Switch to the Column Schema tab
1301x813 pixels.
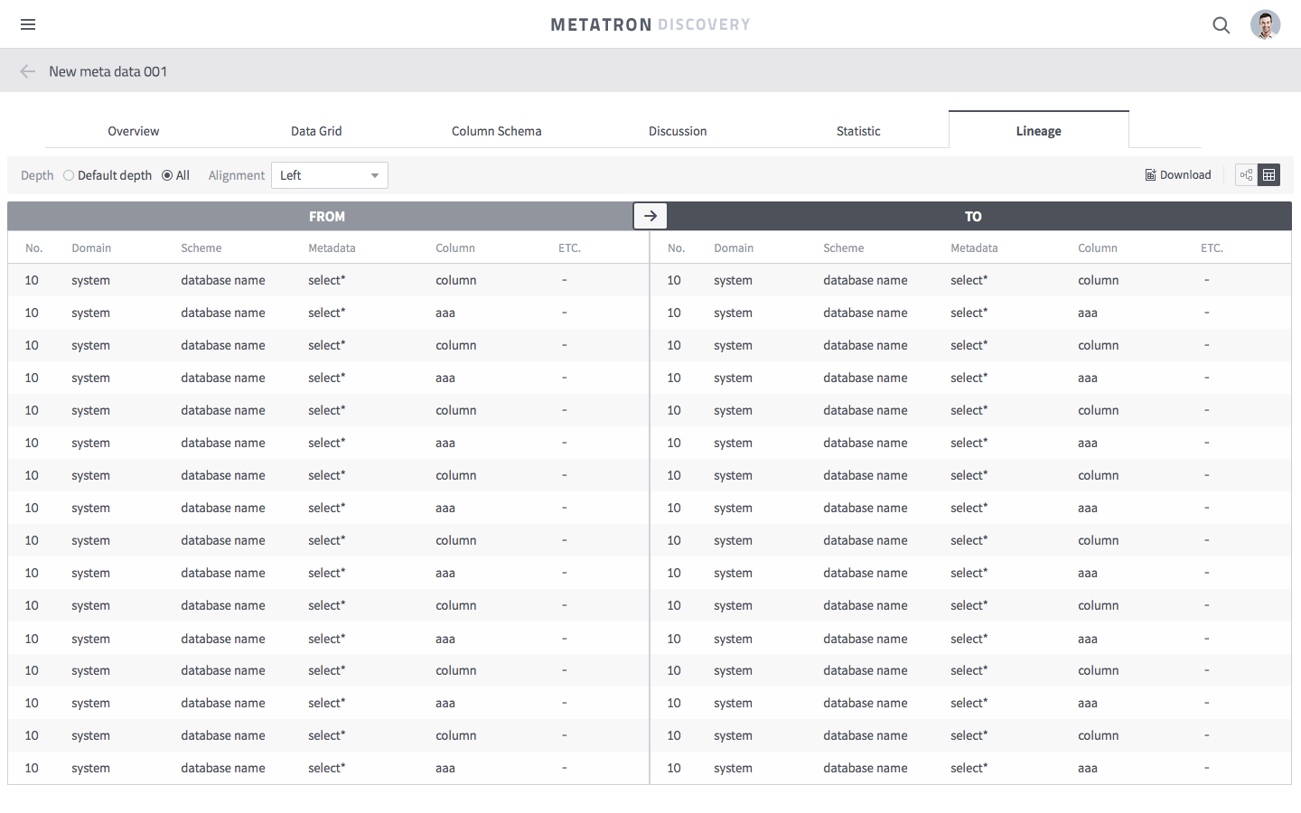(496, 131)
